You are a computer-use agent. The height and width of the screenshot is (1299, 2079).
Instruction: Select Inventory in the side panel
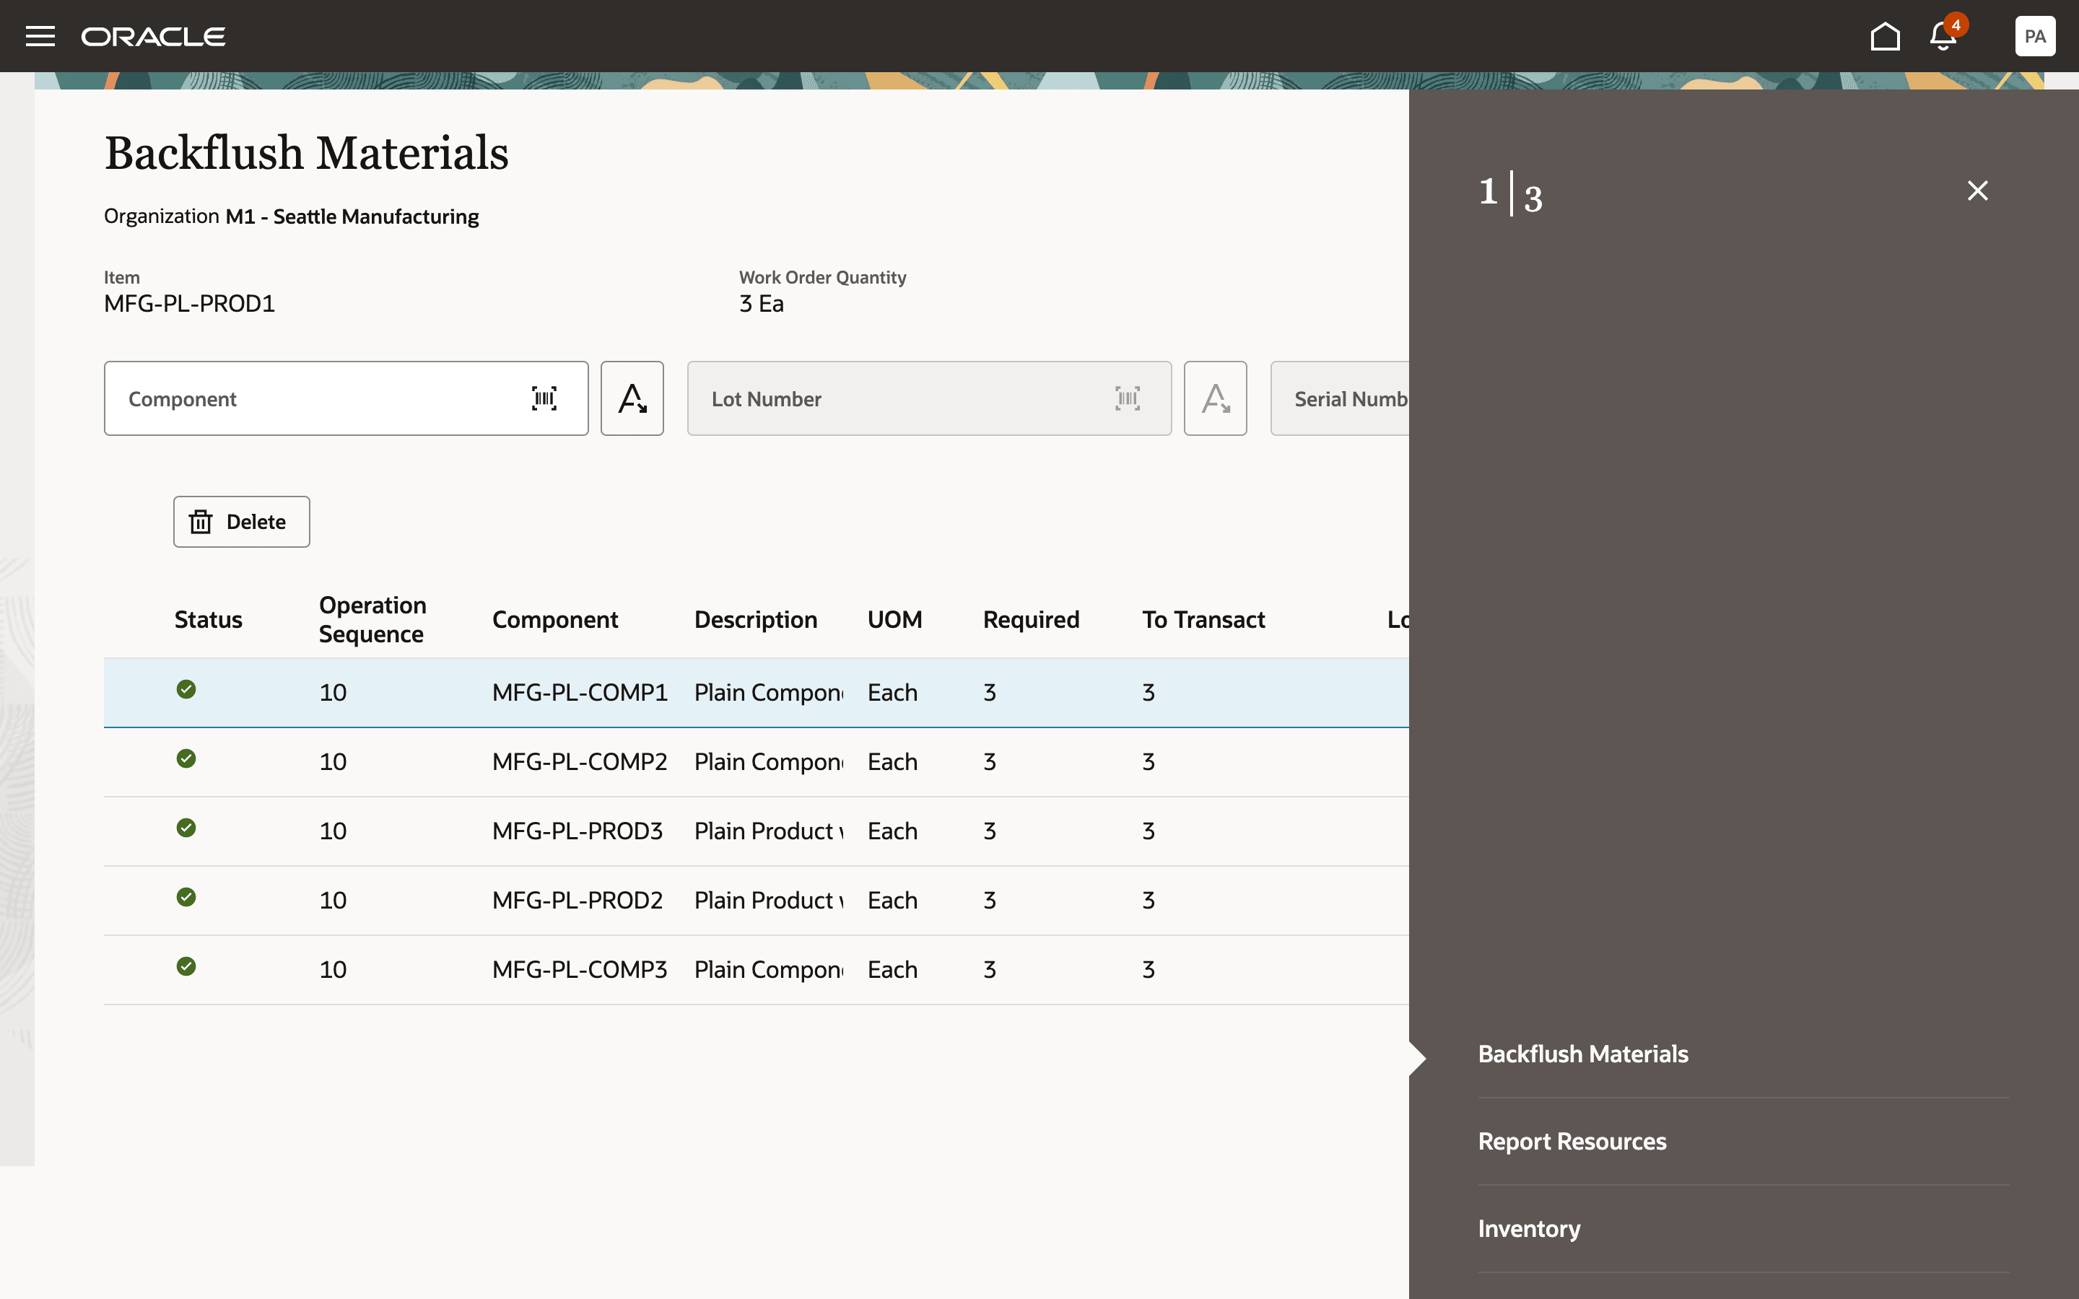(1529, 1228)
